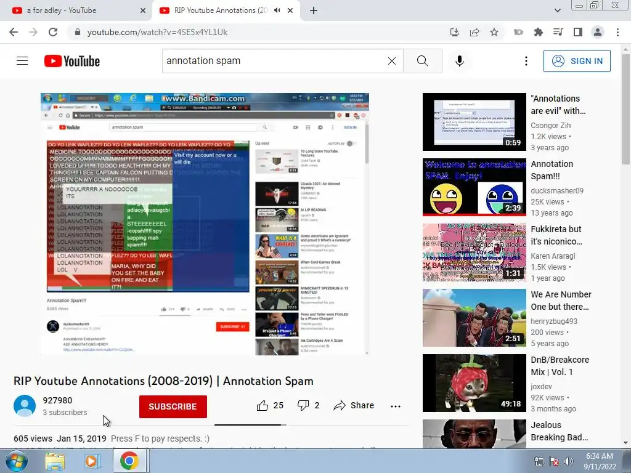Screen dimensions: 631x473
Task: Open the 'Fukkireta but it's niconico' thumbnail
Action: pos(474,252)
